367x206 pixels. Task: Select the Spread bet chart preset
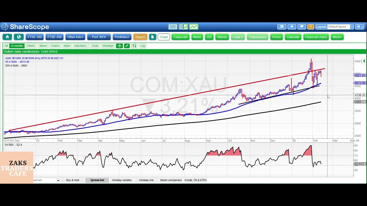[x=97, y=180]
